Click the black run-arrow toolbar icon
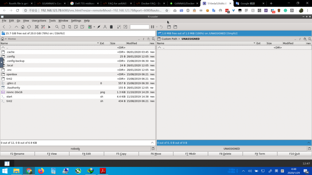This screenshot has width=312, height=175. tap(49, 27)
